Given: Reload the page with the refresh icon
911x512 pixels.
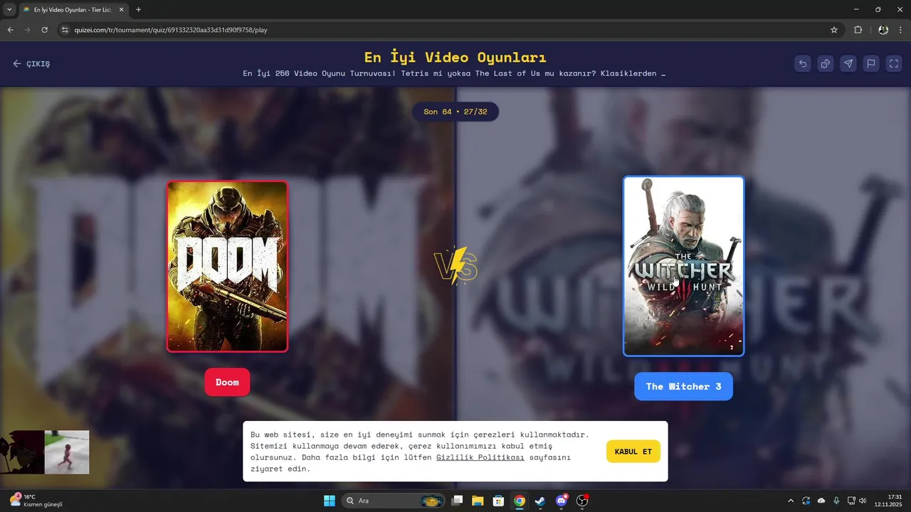Looking at the screenshot, I should (44, 30).
